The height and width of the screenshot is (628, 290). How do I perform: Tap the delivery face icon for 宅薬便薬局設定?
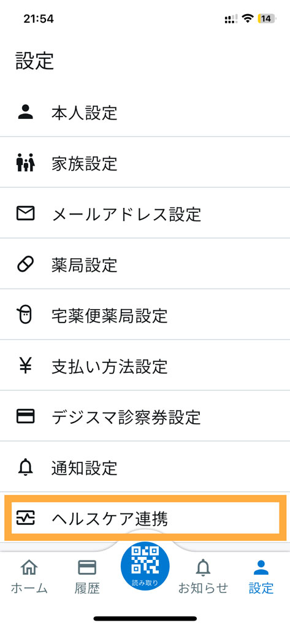[26, 315]
